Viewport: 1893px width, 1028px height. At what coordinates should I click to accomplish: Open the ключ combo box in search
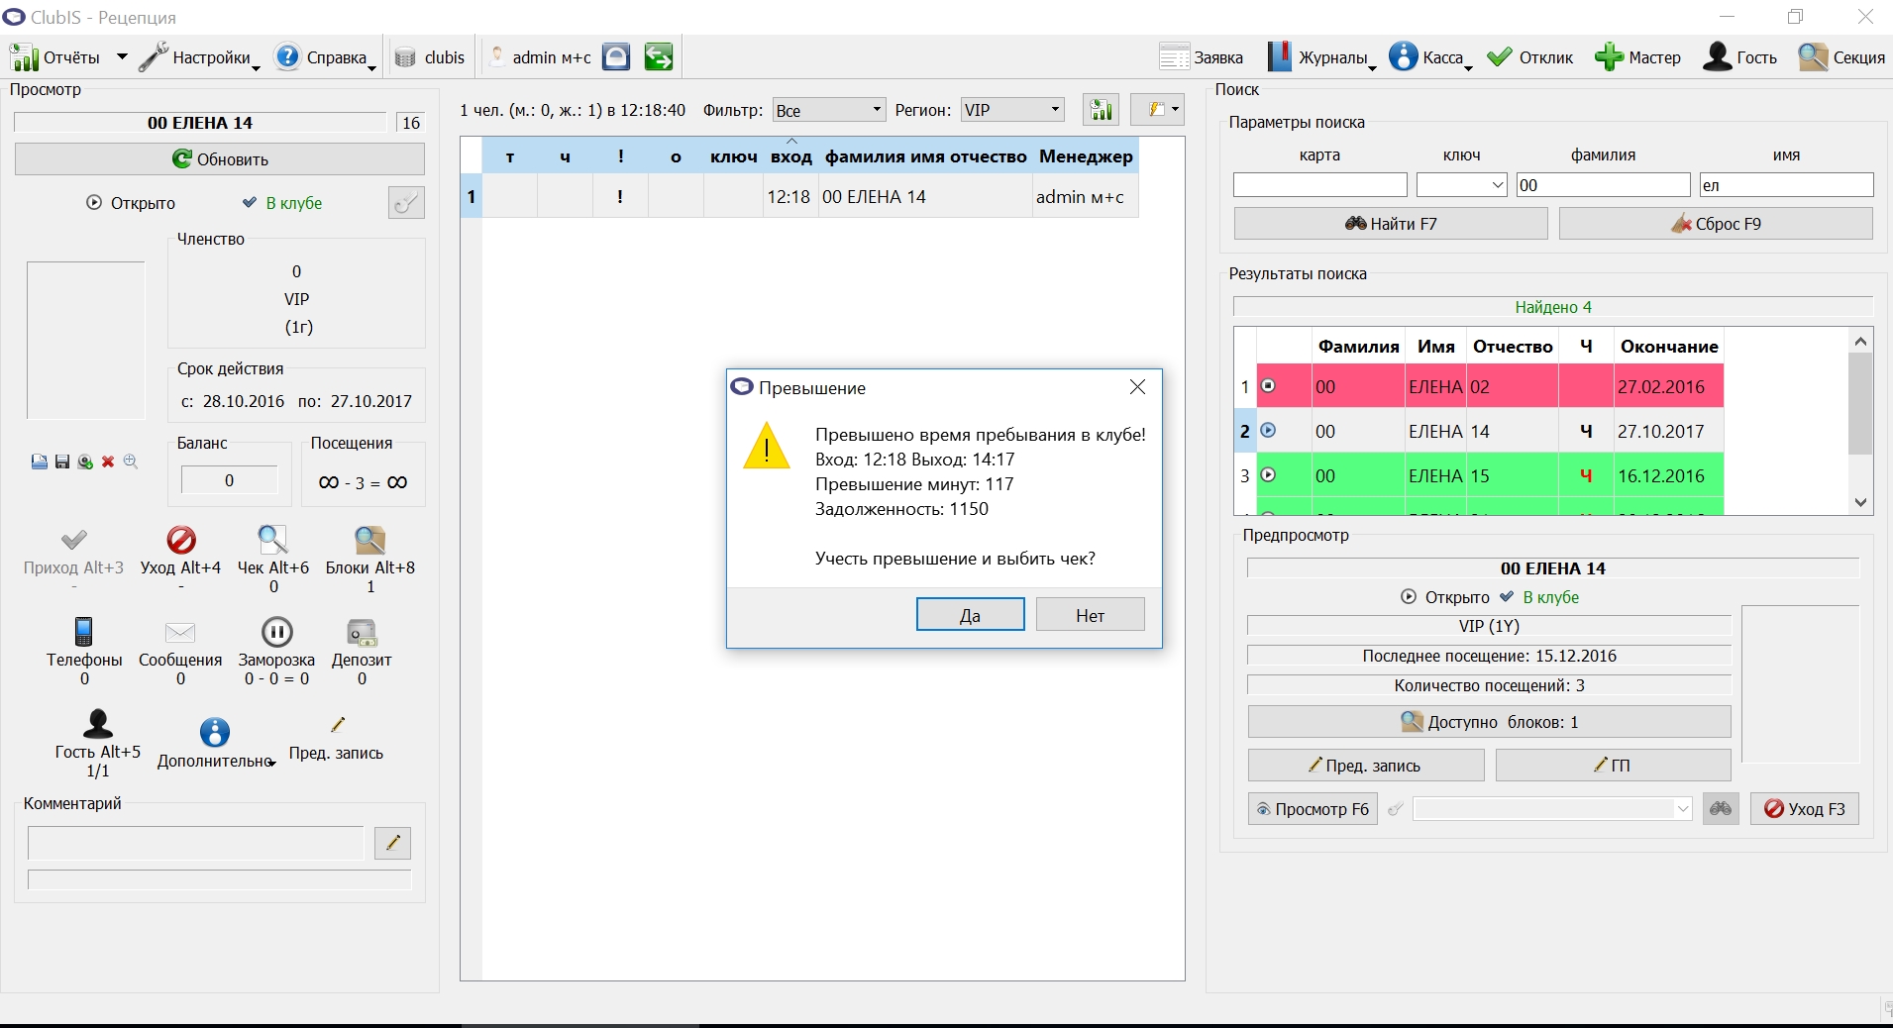(x=1462, y=185)
